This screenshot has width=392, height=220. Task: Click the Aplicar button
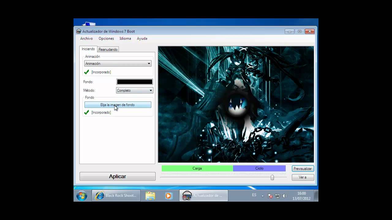tap(118, 176)
